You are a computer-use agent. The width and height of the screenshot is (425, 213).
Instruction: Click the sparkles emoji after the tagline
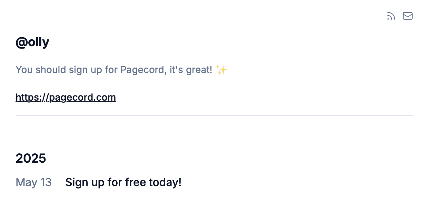[x=221, y=70]
